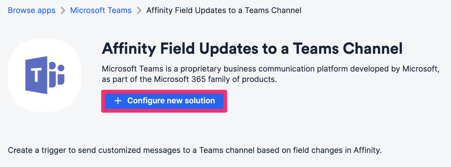
Task: Select the Affinity Field Updates breadcrumb entry
Action: click(223, 10)
